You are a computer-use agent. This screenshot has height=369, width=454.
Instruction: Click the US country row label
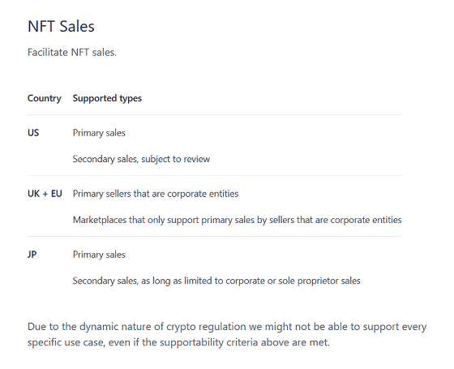[x=33, y=133]
